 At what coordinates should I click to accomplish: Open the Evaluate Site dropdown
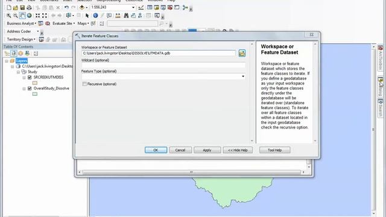point(63,24)
